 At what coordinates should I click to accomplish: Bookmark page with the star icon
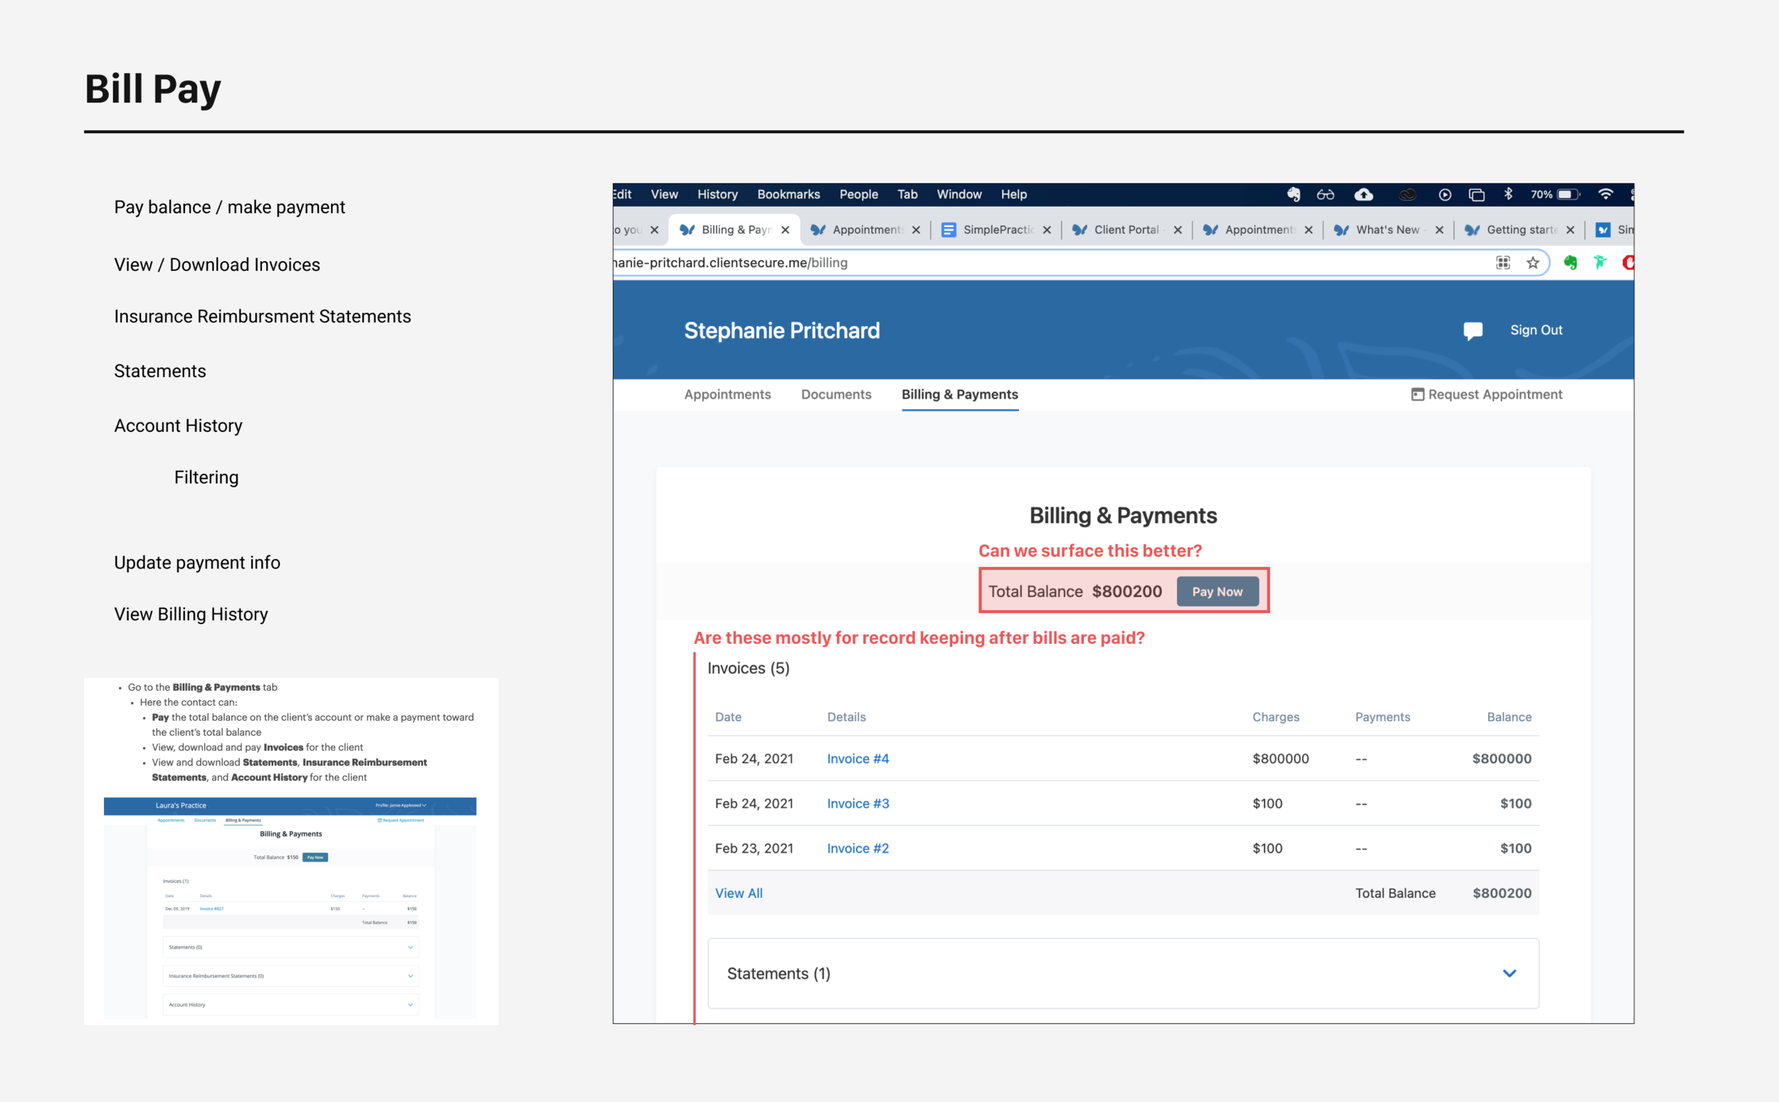click(1532, 263)
